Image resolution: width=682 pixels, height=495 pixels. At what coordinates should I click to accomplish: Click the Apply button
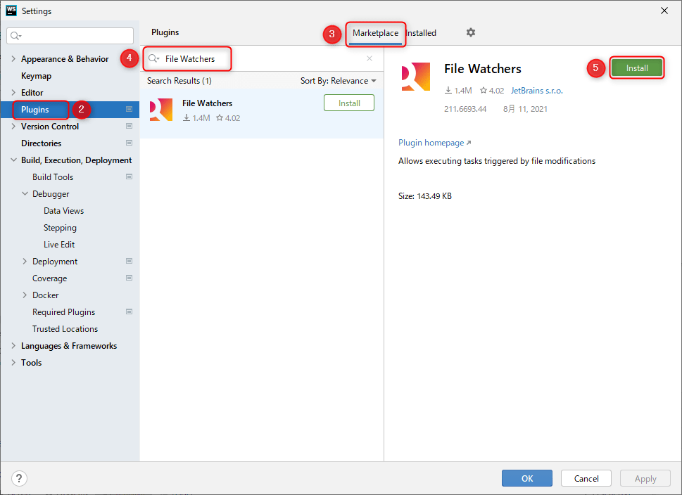(x=645, y=479)
